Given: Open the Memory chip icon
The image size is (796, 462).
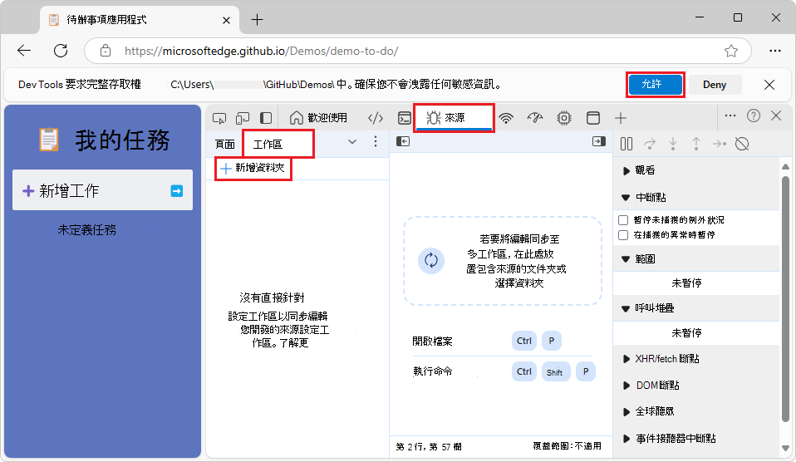Looking at the screenshot, I should [563, 118].
